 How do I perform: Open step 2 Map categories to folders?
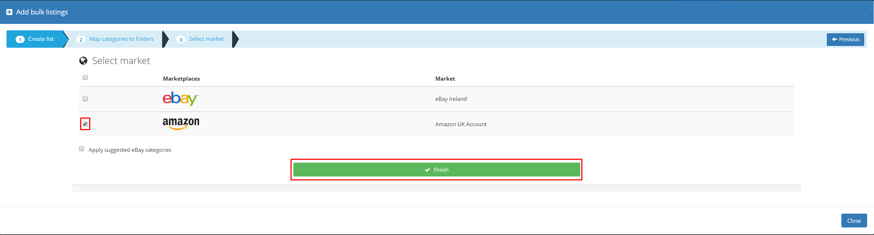click(x=115, y=39)
